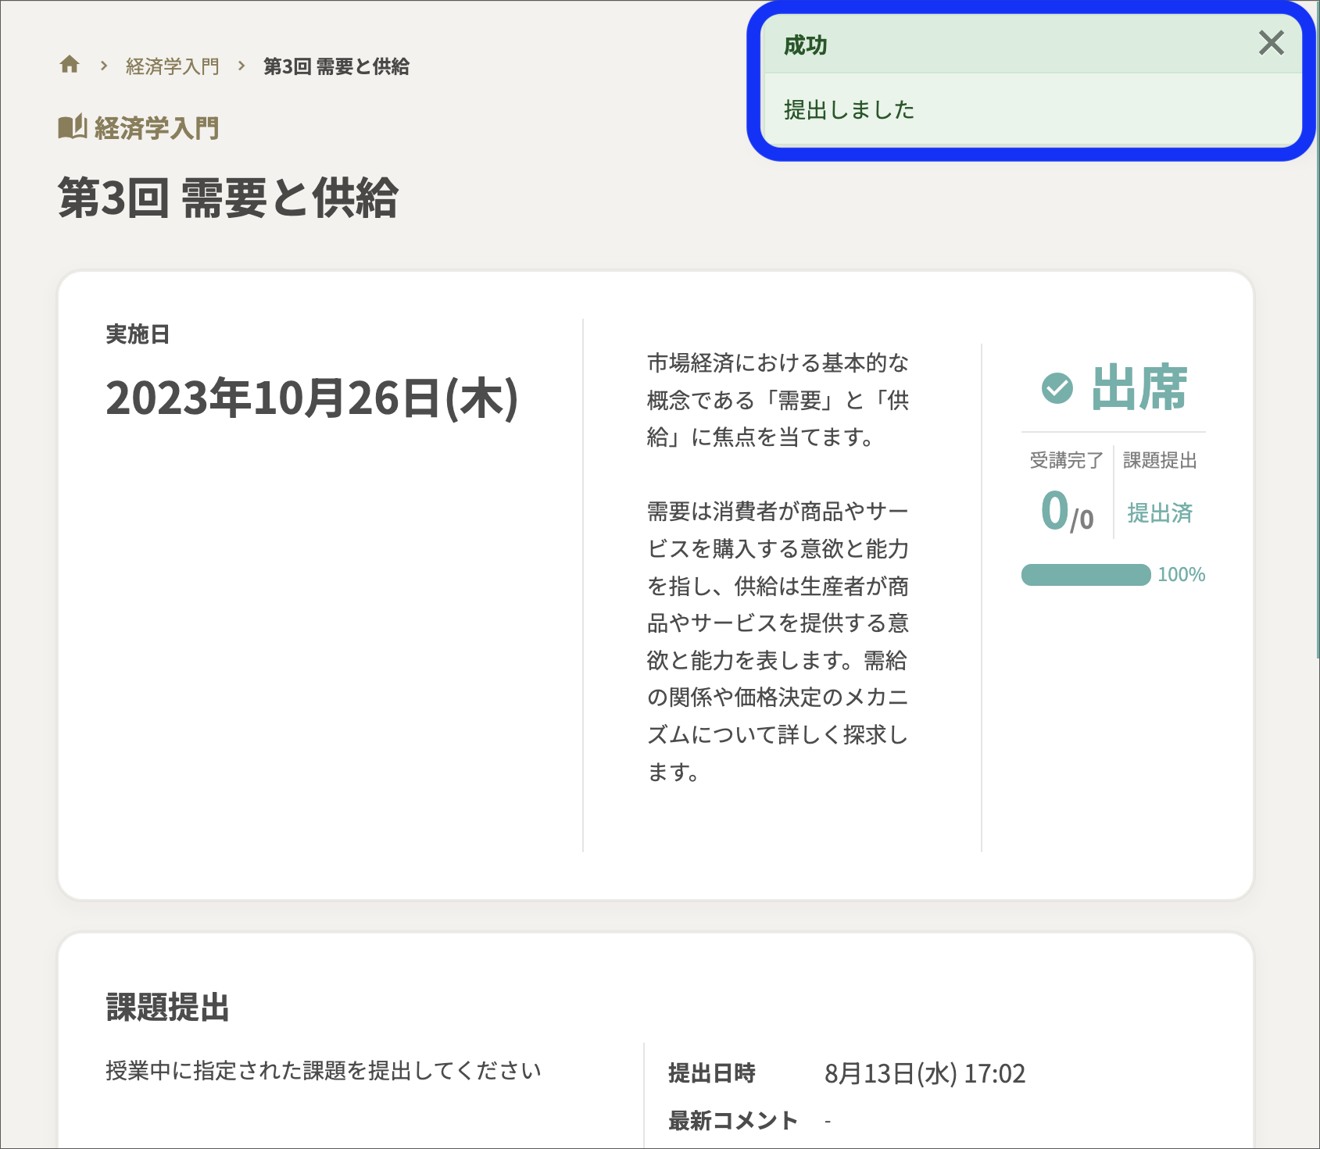
Task: Click the book icon beside 経済学入門
Action: (73, 127)
